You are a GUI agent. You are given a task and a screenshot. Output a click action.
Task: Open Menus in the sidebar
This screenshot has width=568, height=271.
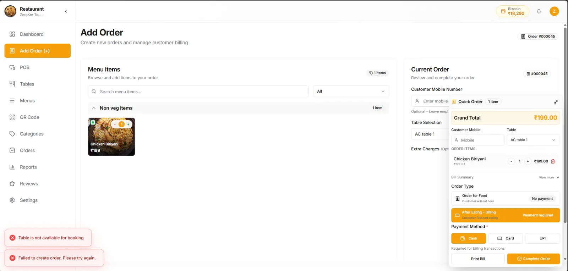tap(37, 101)
